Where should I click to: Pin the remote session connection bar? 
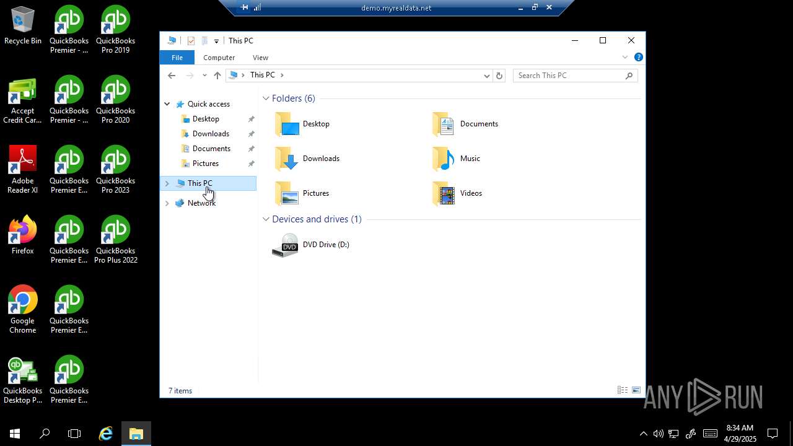[x=245, y=7]
